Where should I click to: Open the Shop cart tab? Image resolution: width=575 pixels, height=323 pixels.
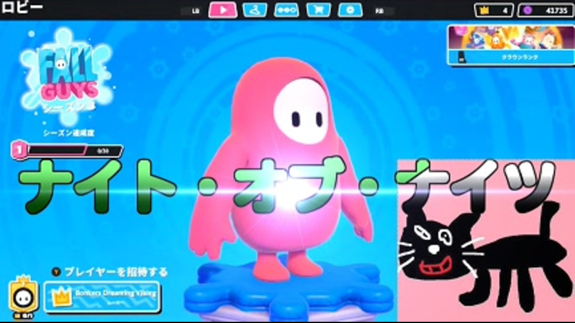(318, 10)
